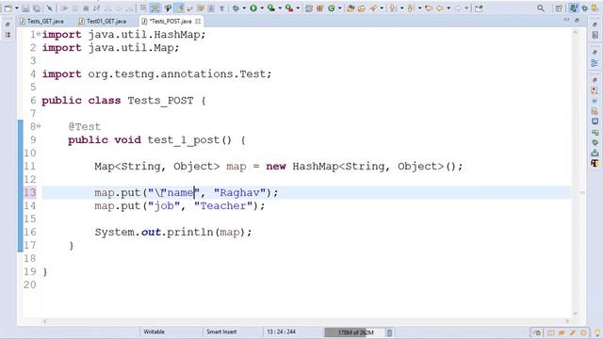Collapse the @Test method fold at line 8

click(39, 126)
